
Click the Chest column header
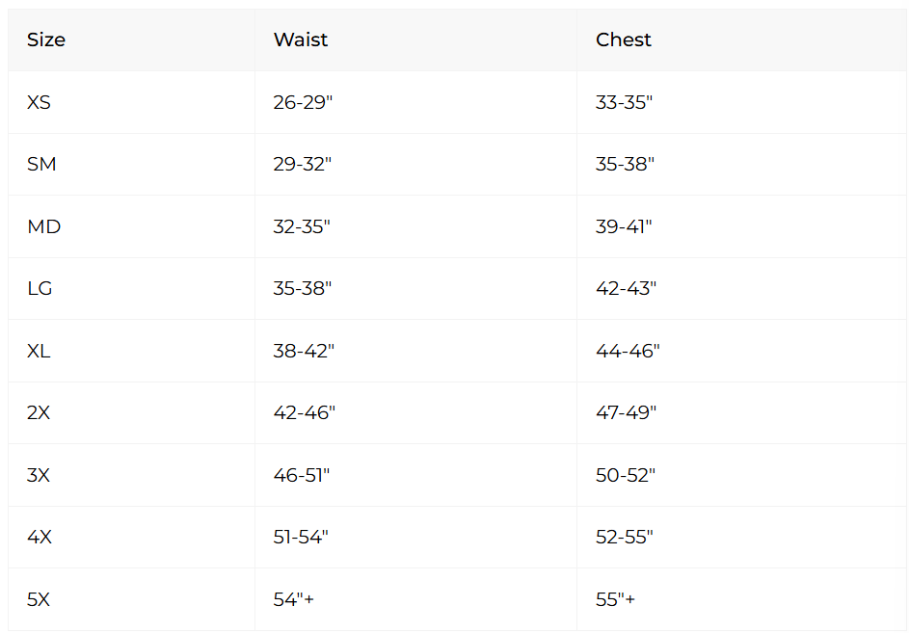[624, 40]
